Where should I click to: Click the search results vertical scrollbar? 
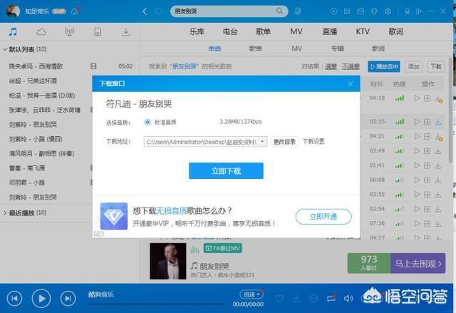point(450,110)
